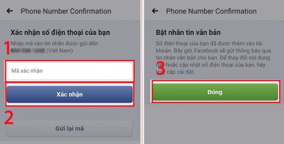Focus the Mã xác nhận input field
284x144 pixels.
click(70, 71)
